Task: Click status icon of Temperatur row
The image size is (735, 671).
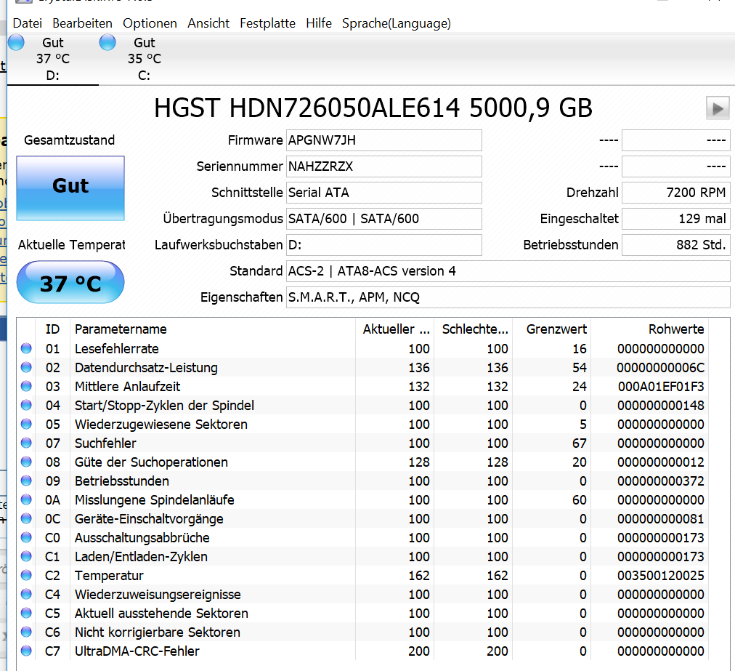Action: pyautogui.click(x=26, y=575)
